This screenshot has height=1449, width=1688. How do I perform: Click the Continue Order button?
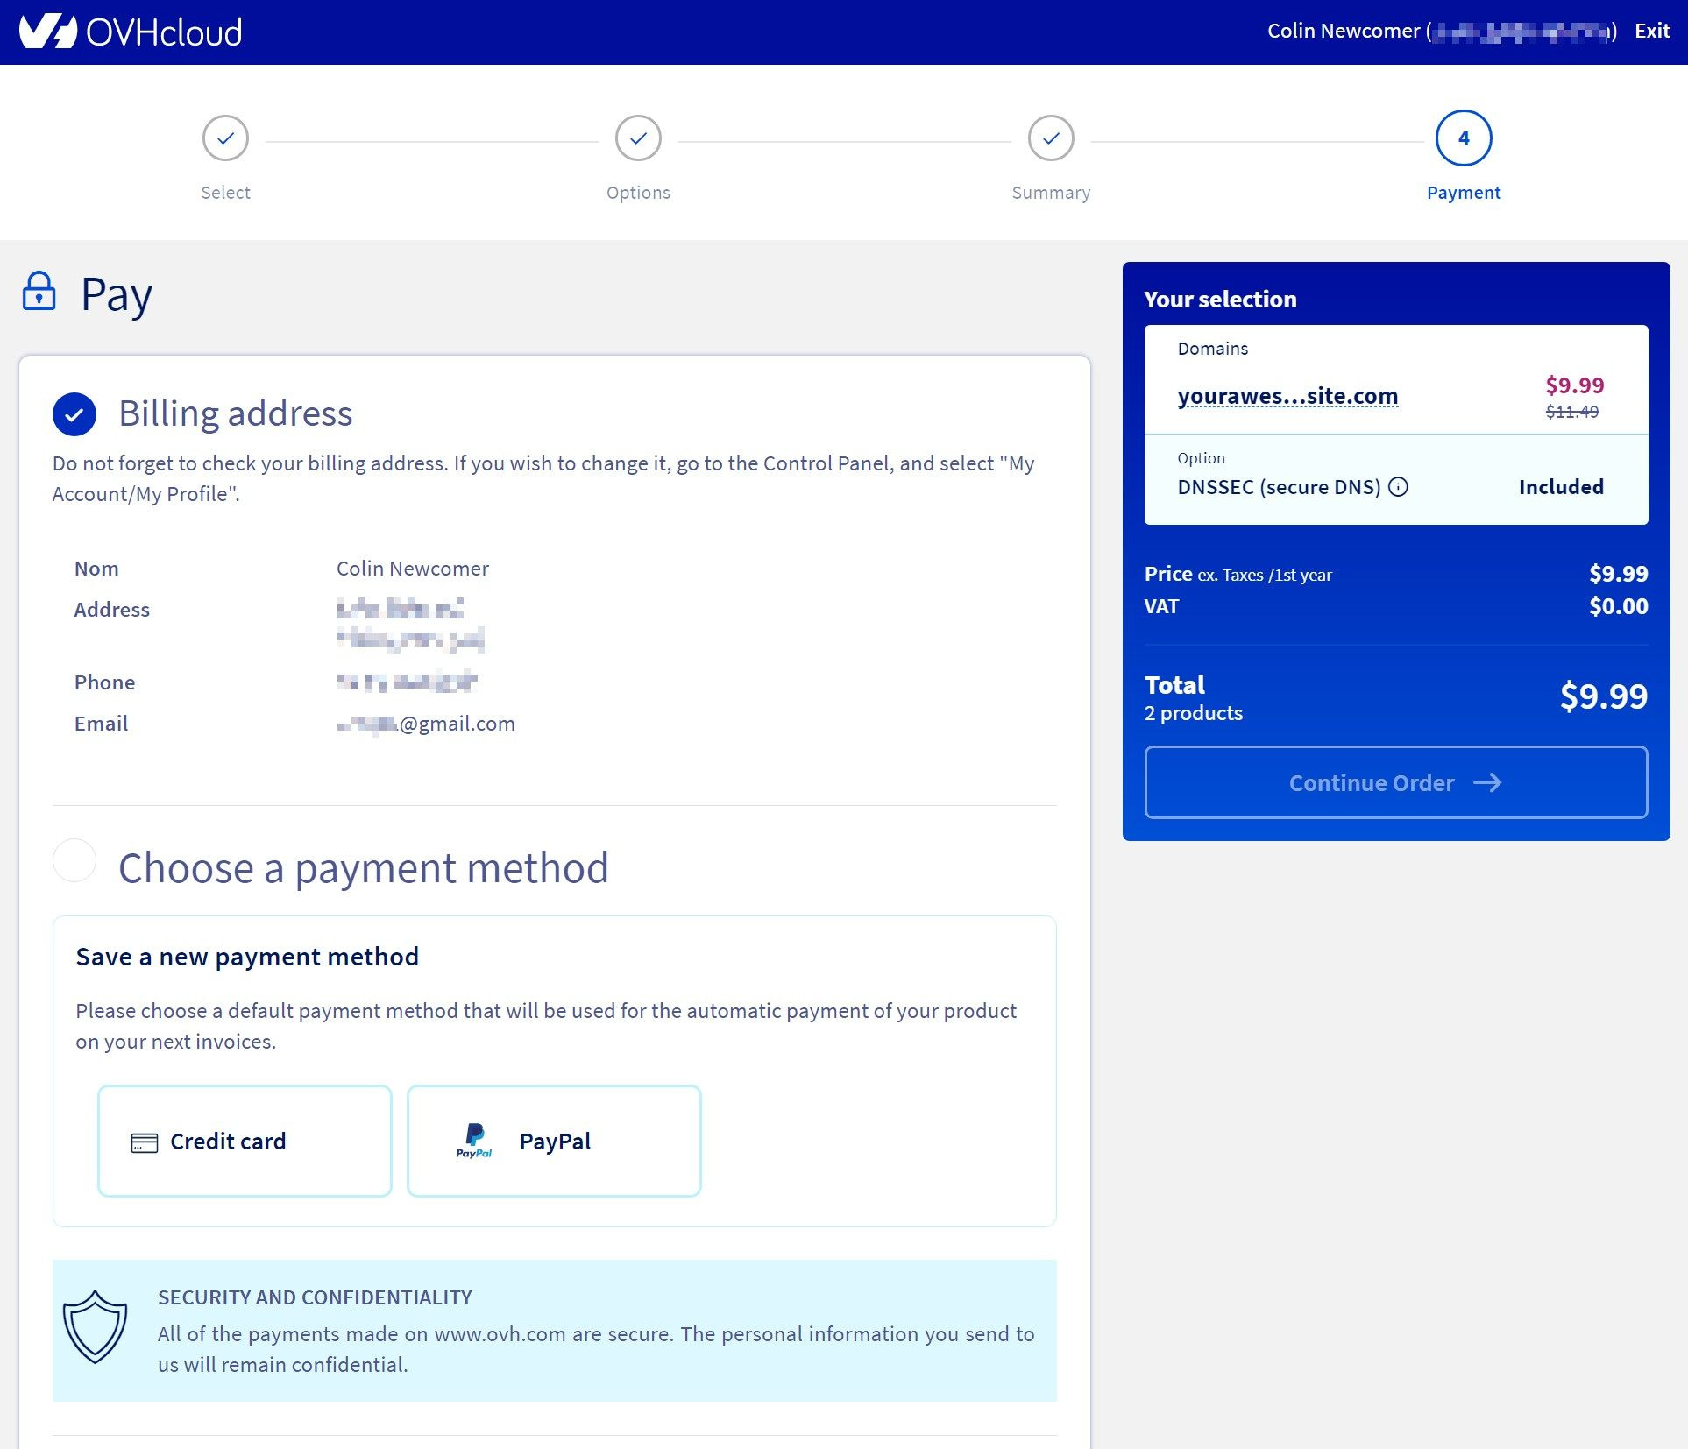click(x=1395, y=782)
